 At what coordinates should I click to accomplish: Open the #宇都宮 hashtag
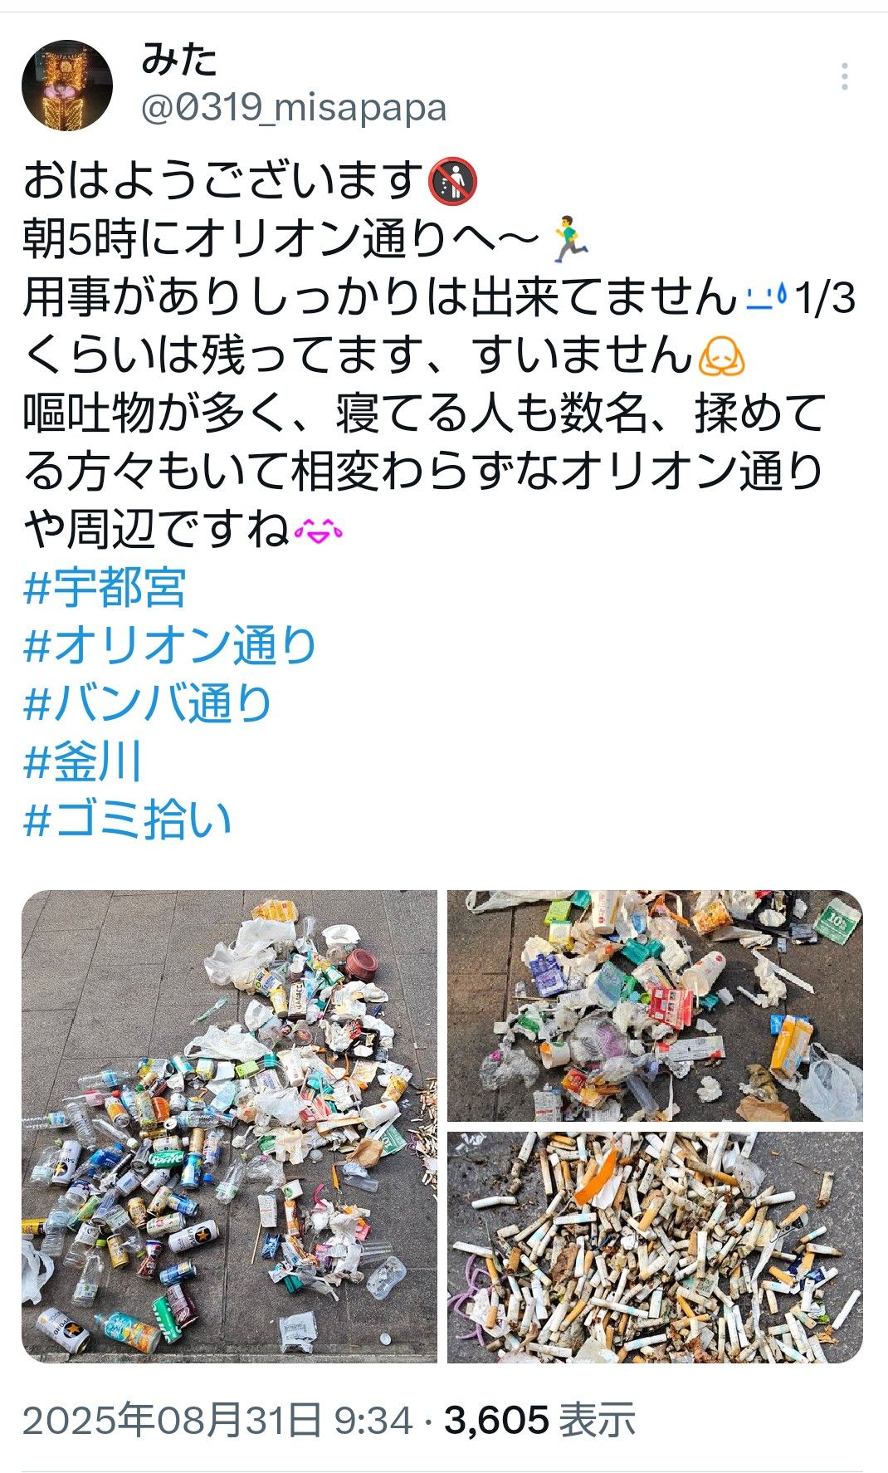105,588
